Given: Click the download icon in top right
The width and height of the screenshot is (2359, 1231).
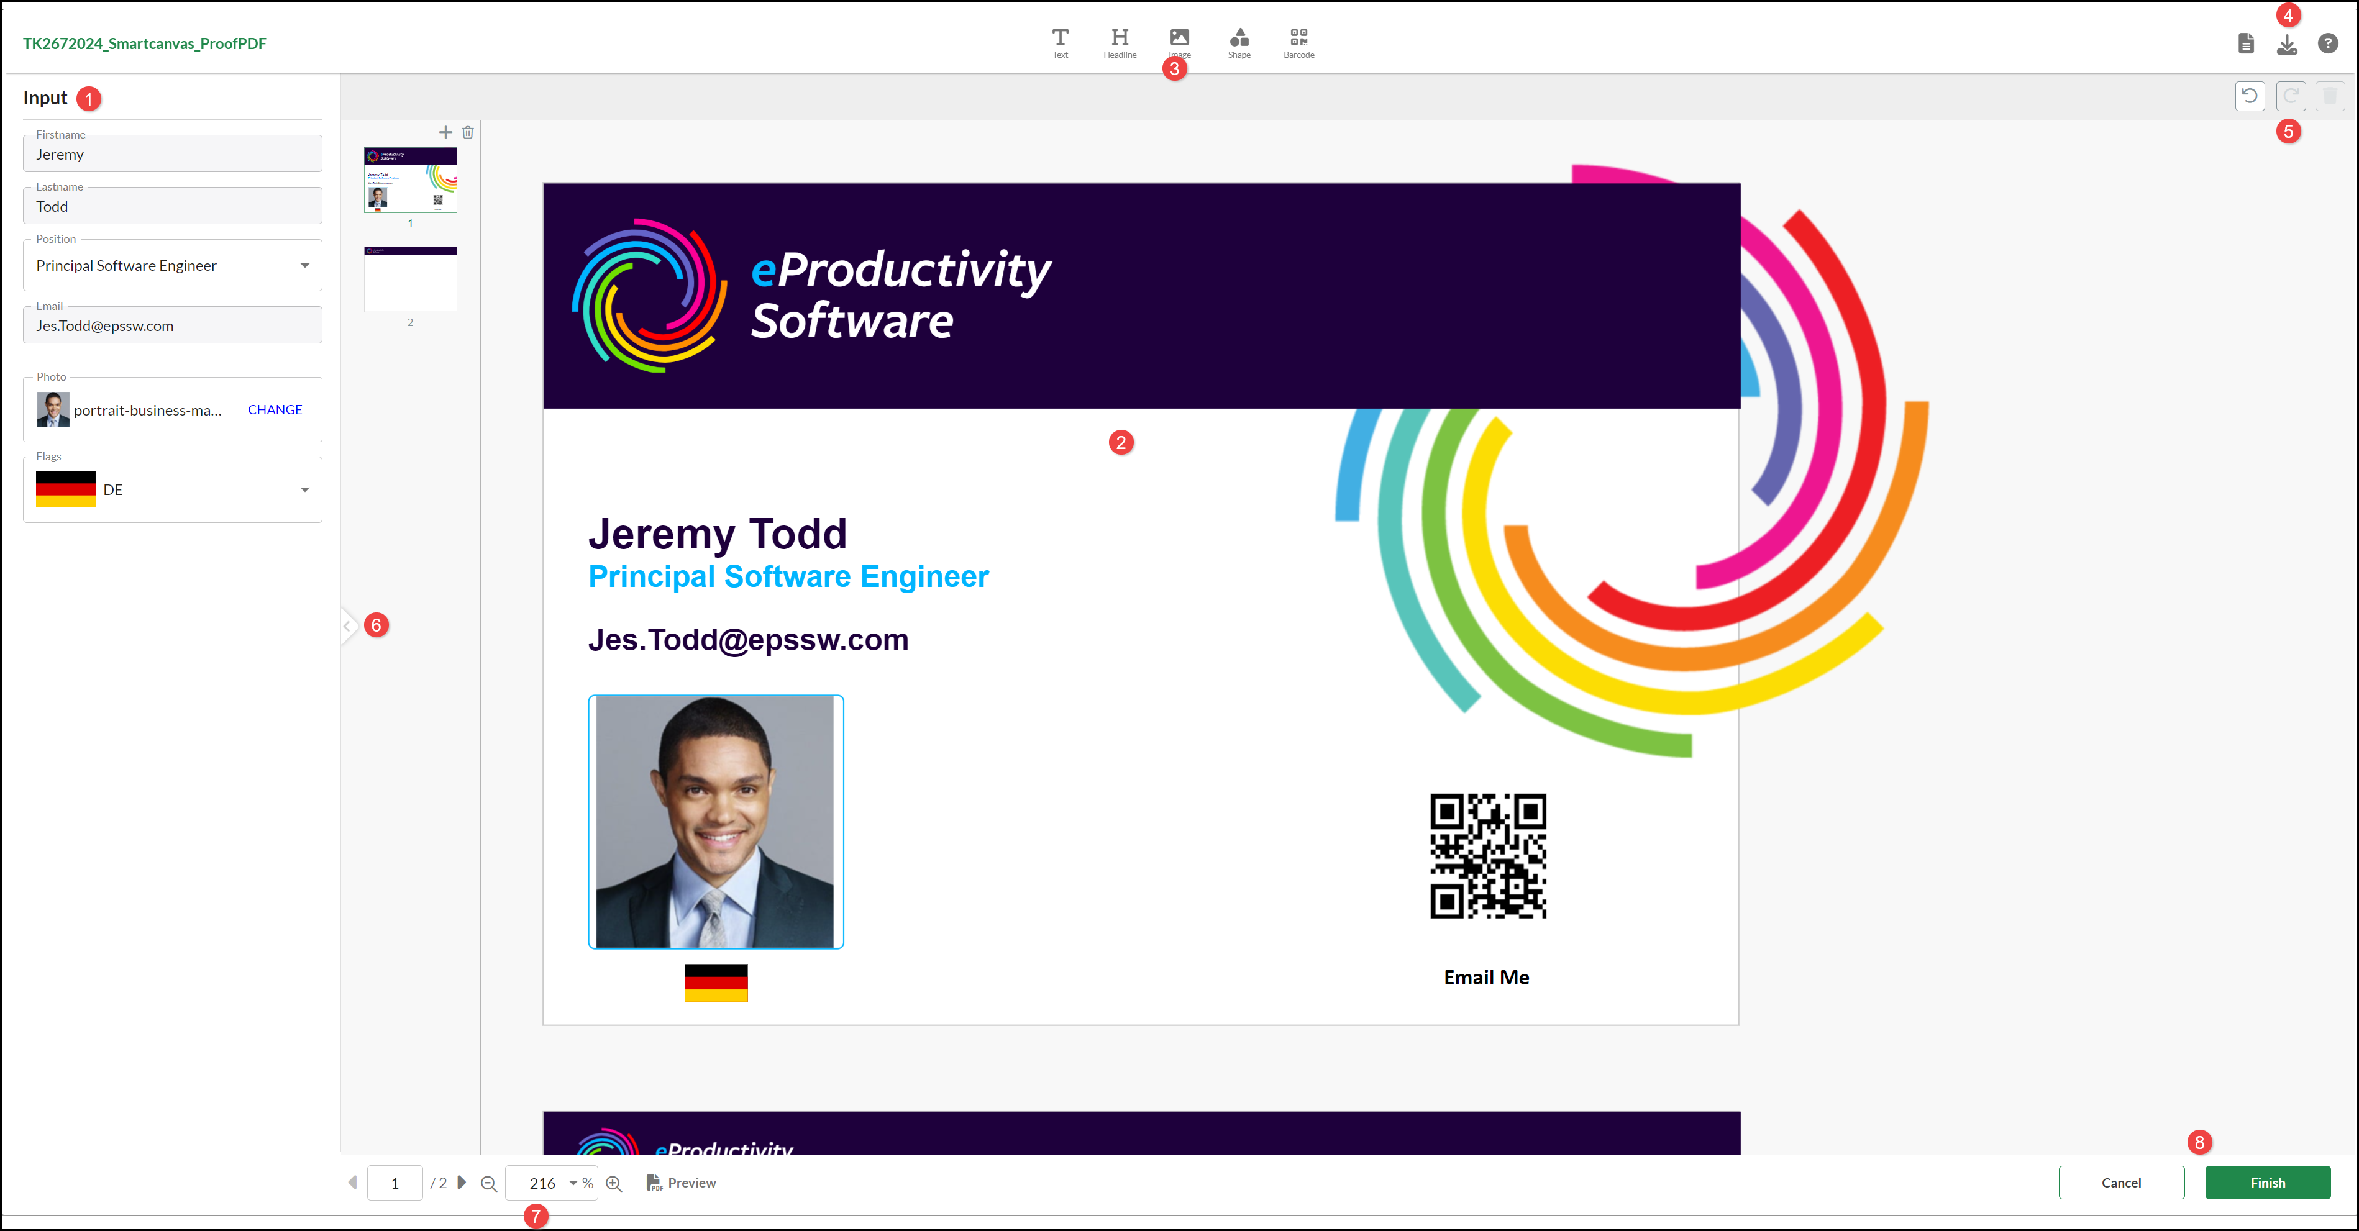Looking at the screenshot, I should click(x=2287, y=44).
